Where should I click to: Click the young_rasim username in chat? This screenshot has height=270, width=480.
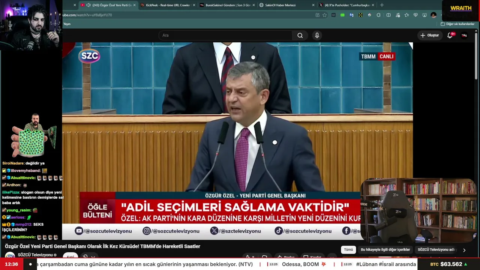click(19, 210)
